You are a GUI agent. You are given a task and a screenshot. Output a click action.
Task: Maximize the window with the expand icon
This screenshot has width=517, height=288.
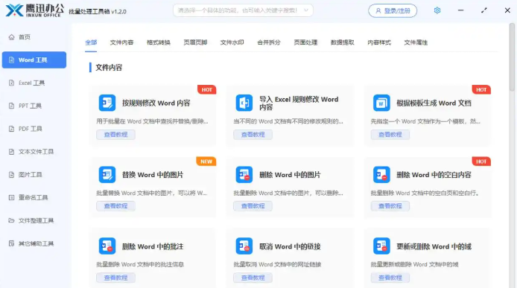484,10
